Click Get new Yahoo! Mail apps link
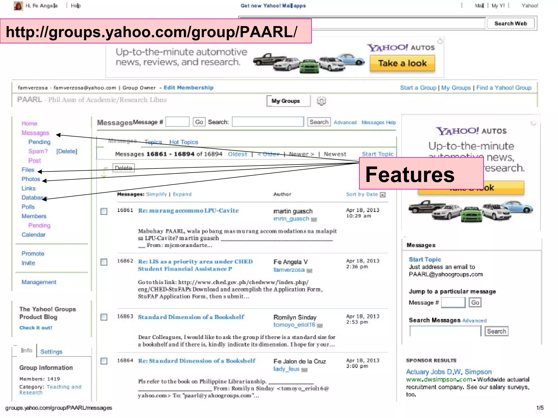Viewport: 558px width, 418px height. pyautogui.click(x=273, y=6)
